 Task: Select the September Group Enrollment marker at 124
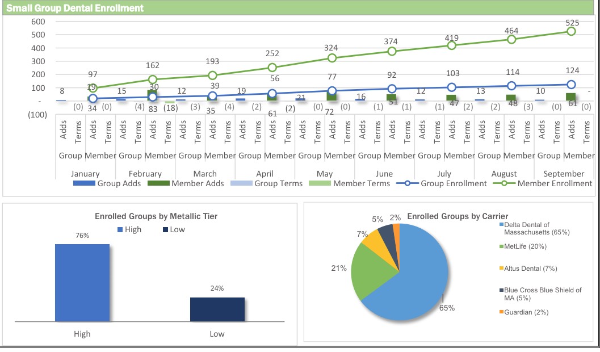[571, 85]
